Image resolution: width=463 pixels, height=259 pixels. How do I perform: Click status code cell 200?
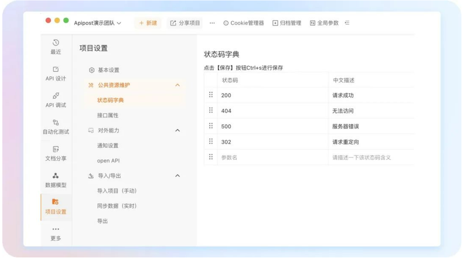(x=273, y=95)
